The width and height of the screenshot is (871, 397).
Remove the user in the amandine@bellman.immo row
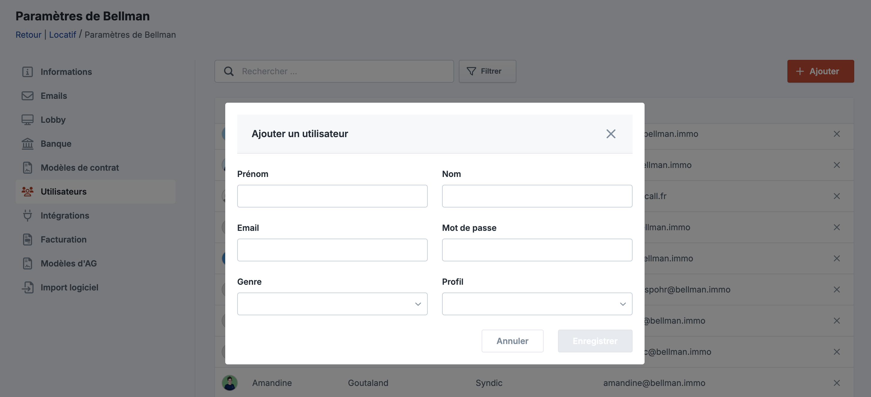[837, 383]
